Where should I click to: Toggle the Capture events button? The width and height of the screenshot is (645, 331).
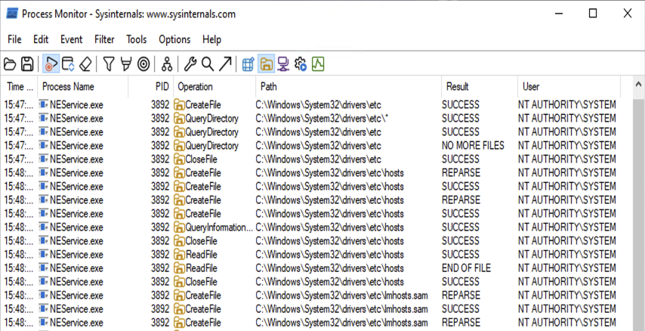(51, 64)
